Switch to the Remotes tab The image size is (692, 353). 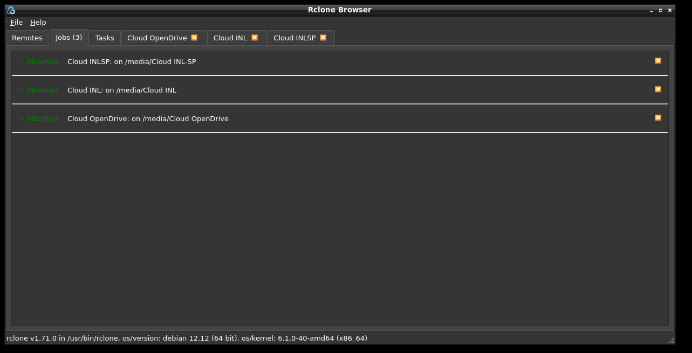pos(27,38)
